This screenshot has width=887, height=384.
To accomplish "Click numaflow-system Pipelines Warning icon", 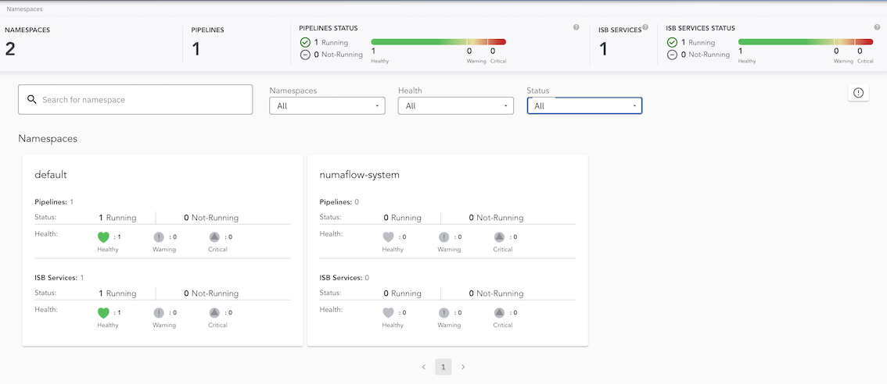I will click(x=444, y=237).
